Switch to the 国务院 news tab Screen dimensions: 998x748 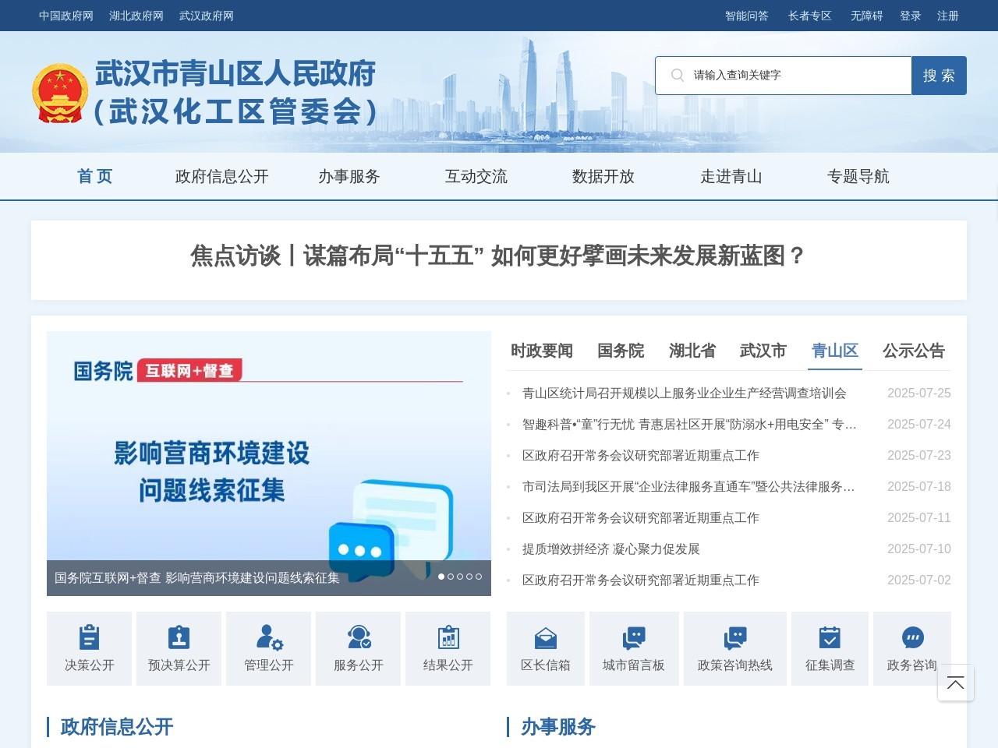click(x=621, y=351)
